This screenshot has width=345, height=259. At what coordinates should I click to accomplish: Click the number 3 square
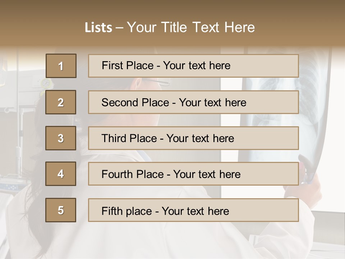pos(61,138)
